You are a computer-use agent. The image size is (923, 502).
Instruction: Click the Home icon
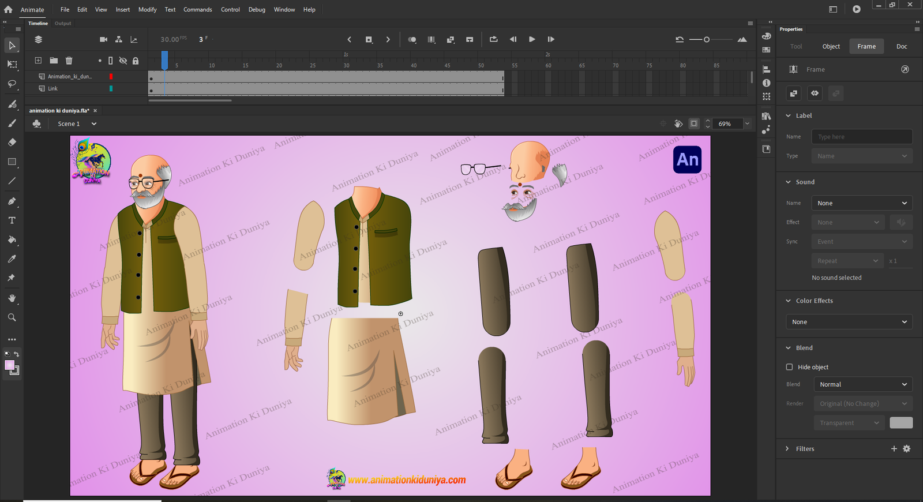click(8, 9)
